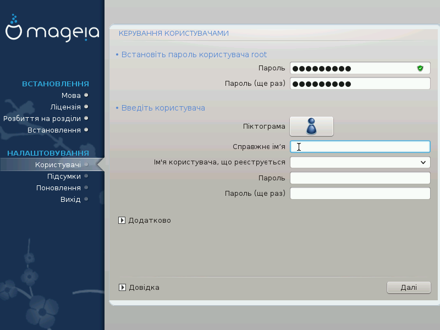Screen dimensions: 440x330
Task: Click the Встановлення step bullet item
Action: click(54, 130)
